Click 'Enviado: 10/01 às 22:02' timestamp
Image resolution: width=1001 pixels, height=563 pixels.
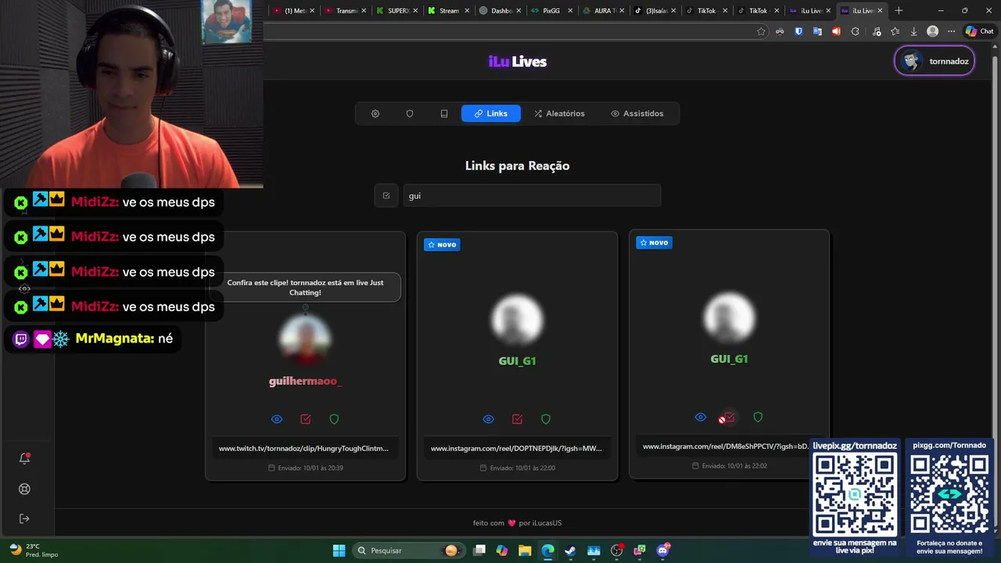(x=729, y=465)
